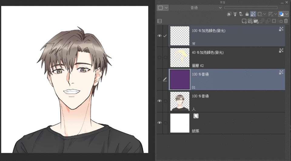The height and width of the screenshot is (161, 291).
Task: Click lock transparency badge on 圖層 42
Action: coord(281,51)
